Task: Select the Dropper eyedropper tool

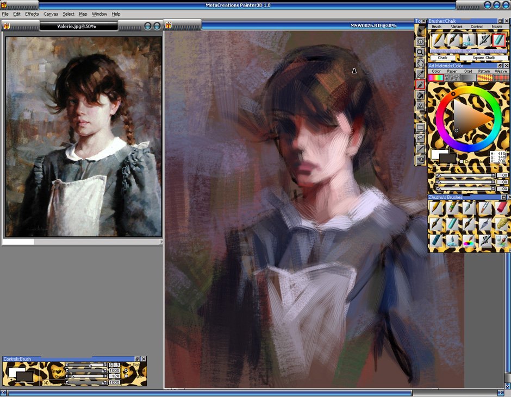Action: 420,74
